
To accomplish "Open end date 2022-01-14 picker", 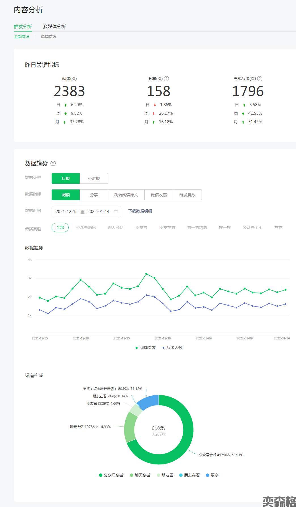I will tap(98, 212).
